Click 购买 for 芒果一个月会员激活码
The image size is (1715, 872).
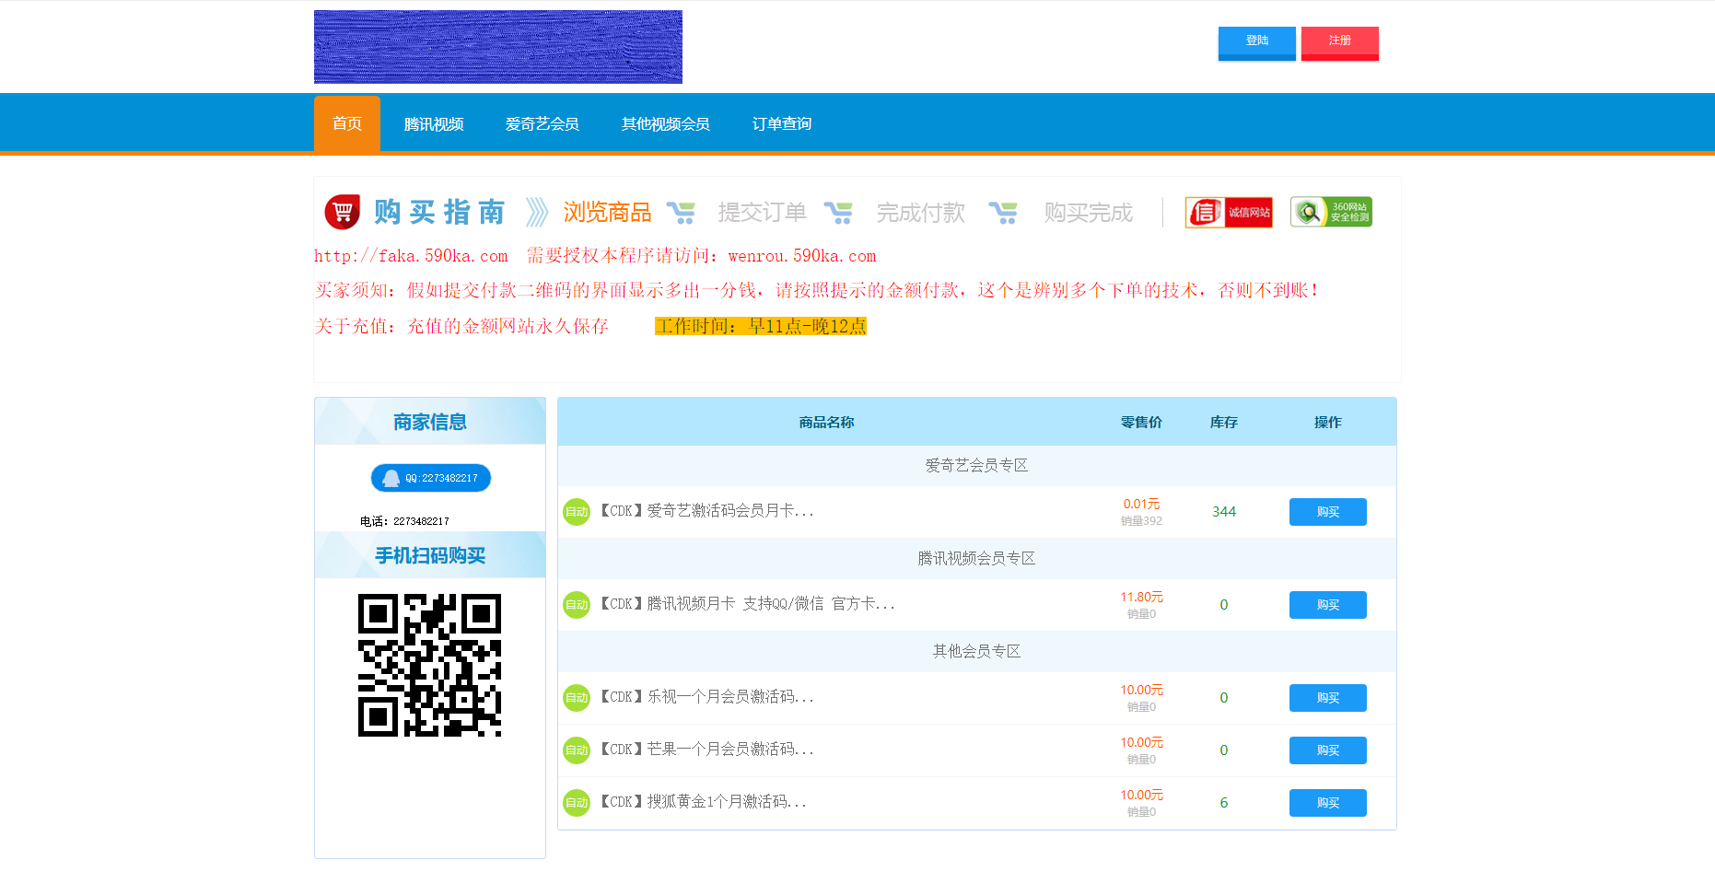click(x=1327, y=750)
